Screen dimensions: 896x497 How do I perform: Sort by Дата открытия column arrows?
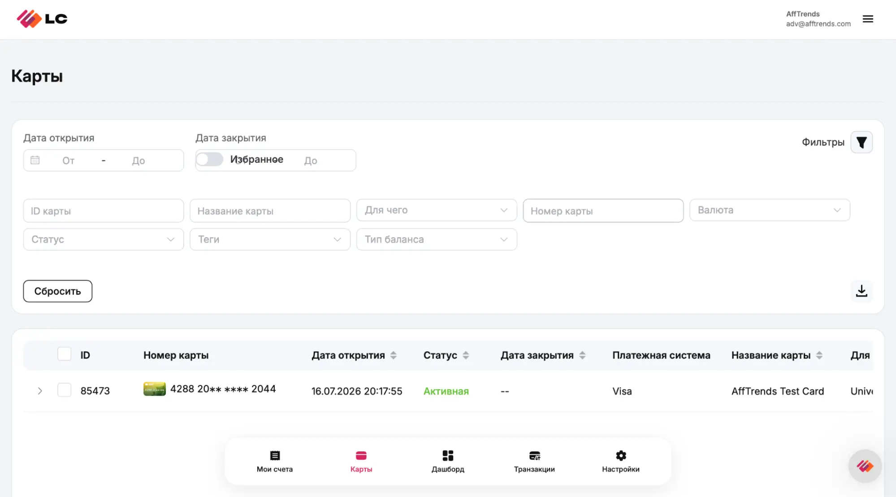click(x=394, y=355)
